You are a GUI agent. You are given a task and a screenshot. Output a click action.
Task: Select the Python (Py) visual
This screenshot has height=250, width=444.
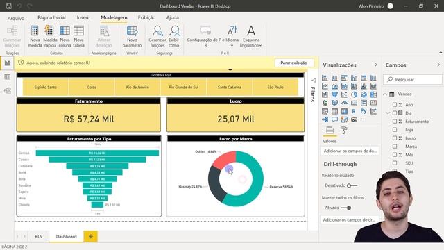pos(364,111)
